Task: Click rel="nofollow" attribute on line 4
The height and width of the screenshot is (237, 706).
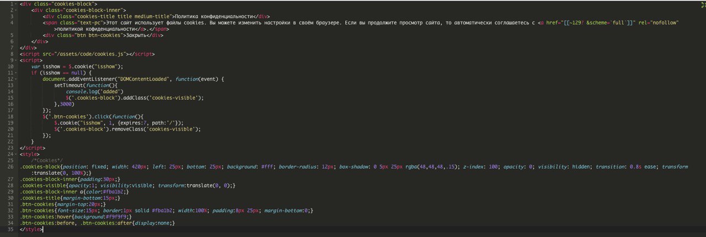Action: pos(658,23)
